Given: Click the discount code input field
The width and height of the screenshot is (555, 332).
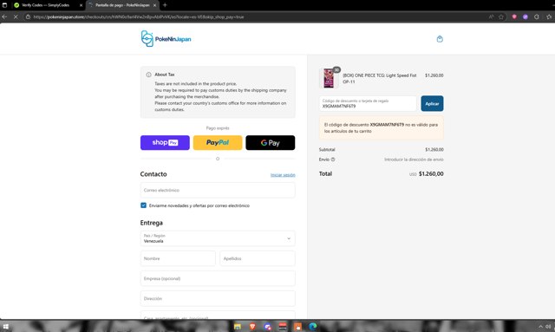Looking at the screenshot, I should pos(368,103).
